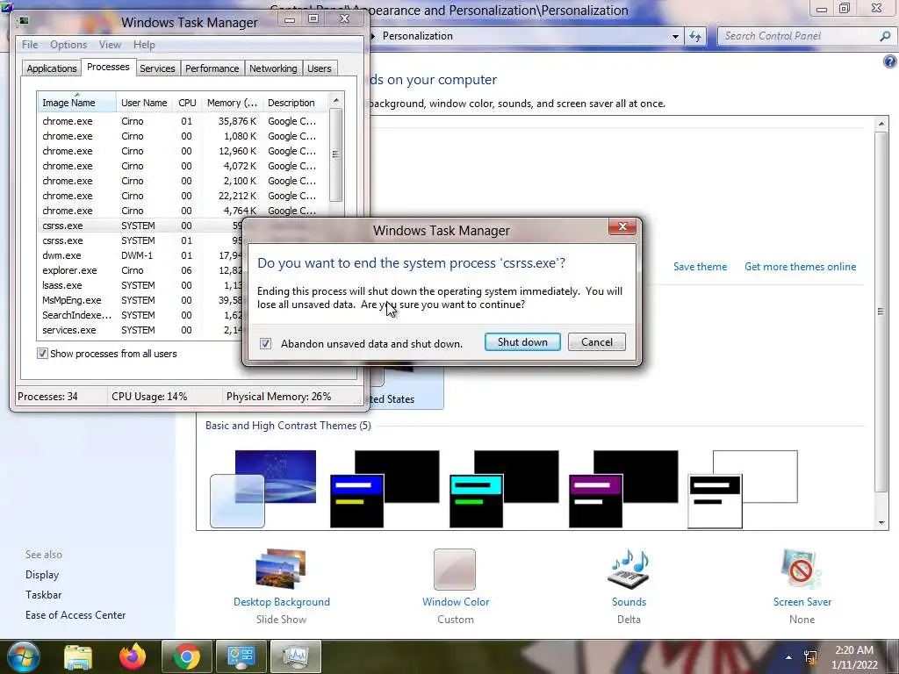Select the SearchIndexe... process row
The height and width of the screenshot is (674, 899).
[140, 315]
